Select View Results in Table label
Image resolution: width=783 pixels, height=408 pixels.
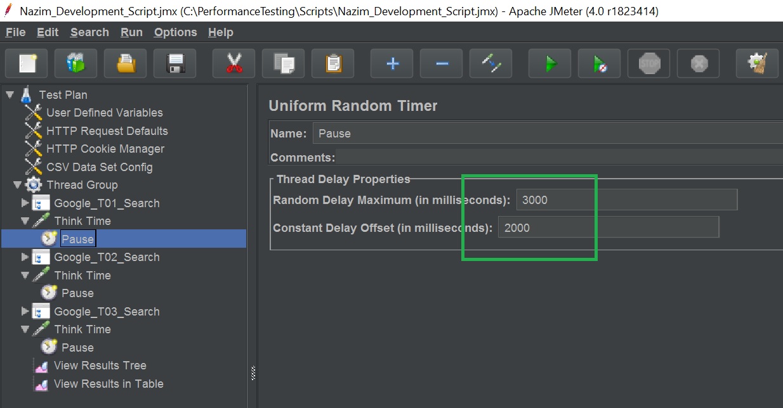109,384
